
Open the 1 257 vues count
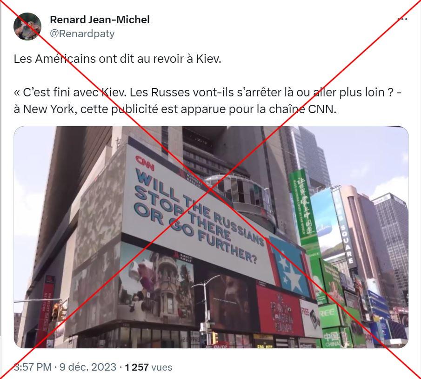(148, 367)
